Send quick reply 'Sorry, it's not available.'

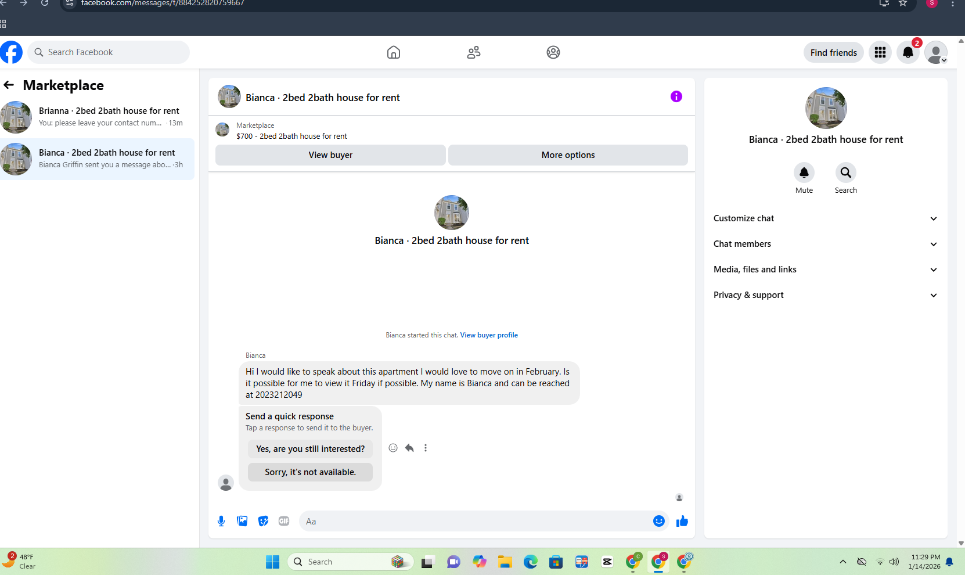tap(311, 472)
